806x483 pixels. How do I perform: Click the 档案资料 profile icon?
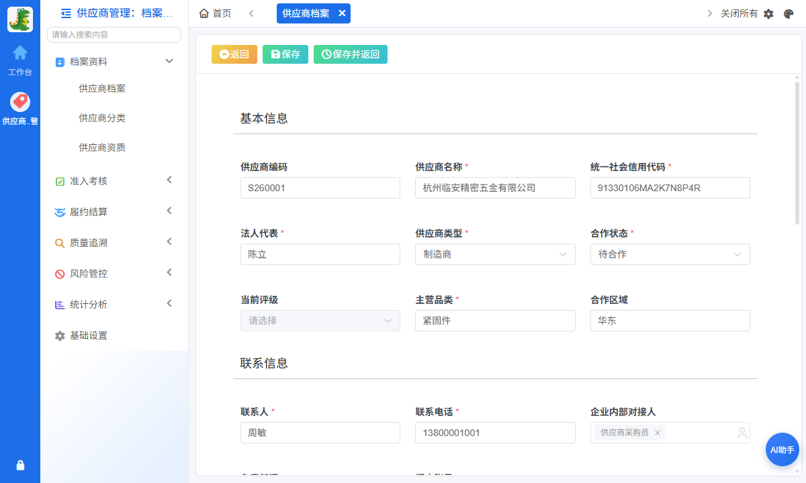point(60,62)
